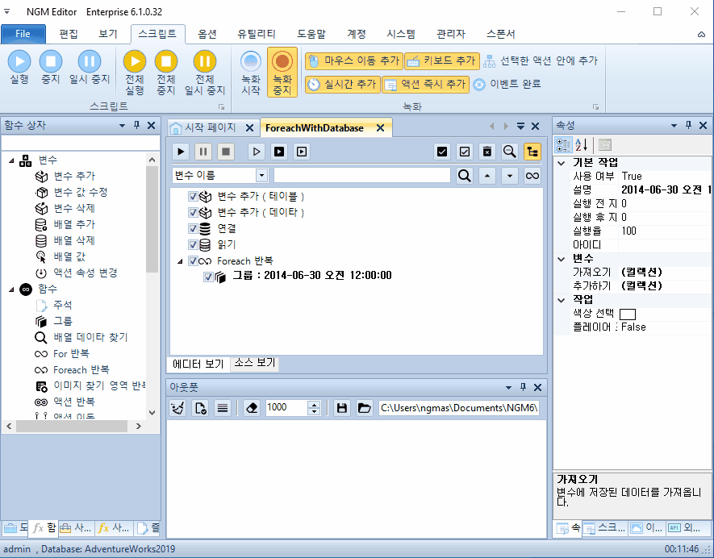Open the 변수 이름 combo box
The width and height of the screenshot is (714, 558).
click(261, 175)
